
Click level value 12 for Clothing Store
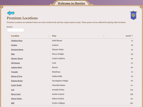point(132,41)
